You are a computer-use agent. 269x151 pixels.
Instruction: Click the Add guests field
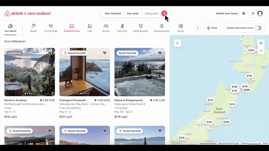pos(151,13)
